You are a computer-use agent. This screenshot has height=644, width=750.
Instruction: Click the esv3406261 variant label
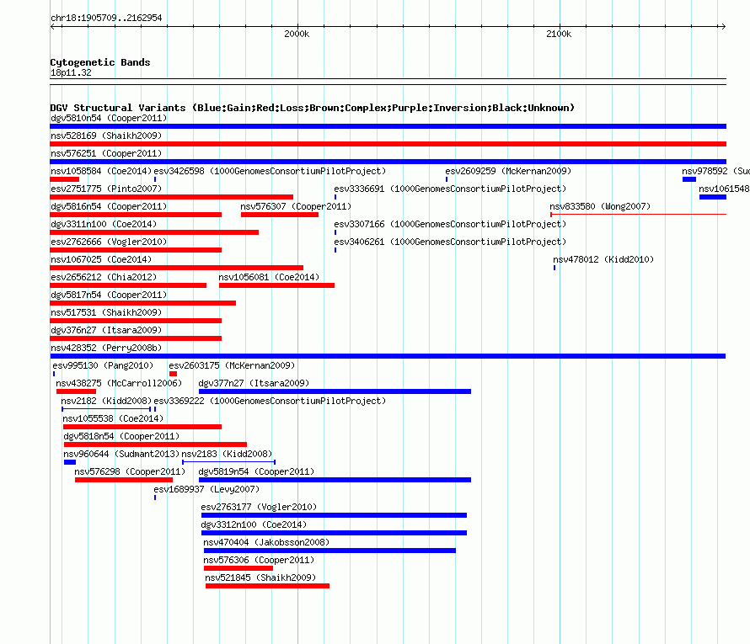coord(450,242)
